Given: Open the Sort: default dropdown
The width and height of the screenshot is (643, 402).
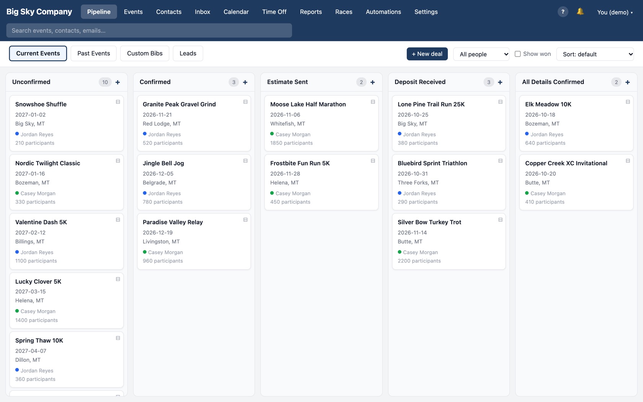Looking at the screenshot, I should [595, 54].
